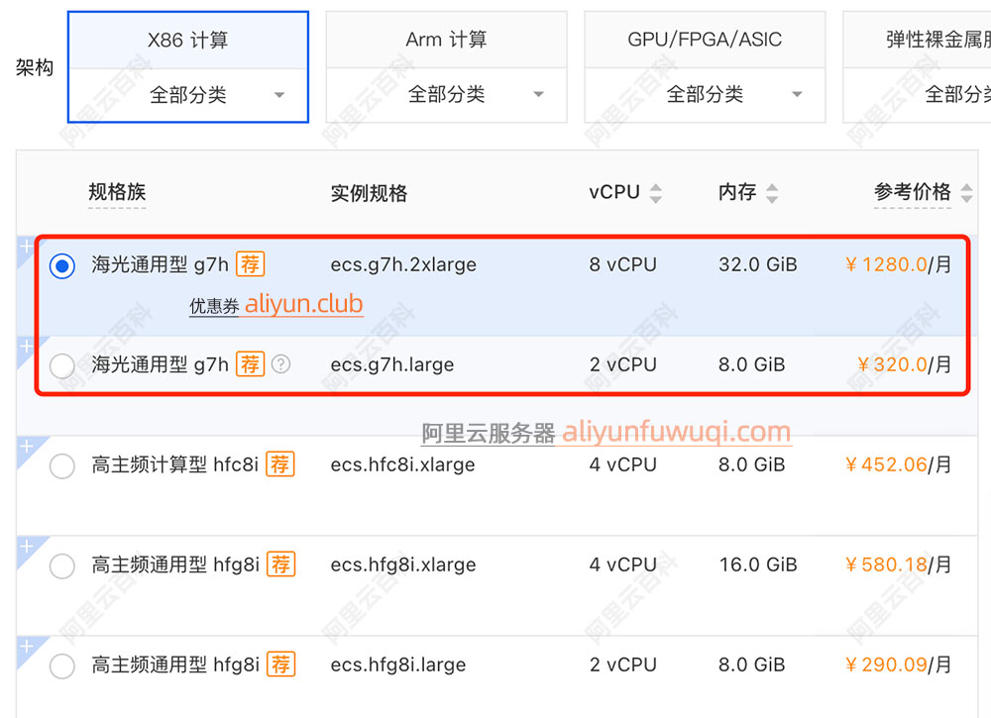Click plus corner icon on ecs.hfc8i.xlarge row

point(27,448)
